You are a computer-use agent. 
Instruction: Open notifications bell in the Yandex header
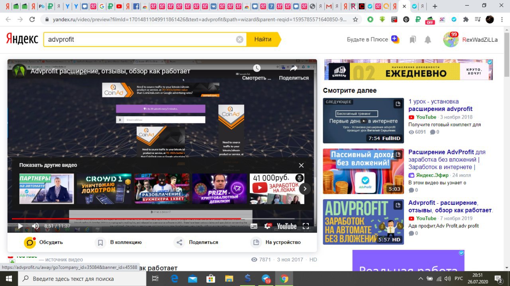tap(428, 39)
